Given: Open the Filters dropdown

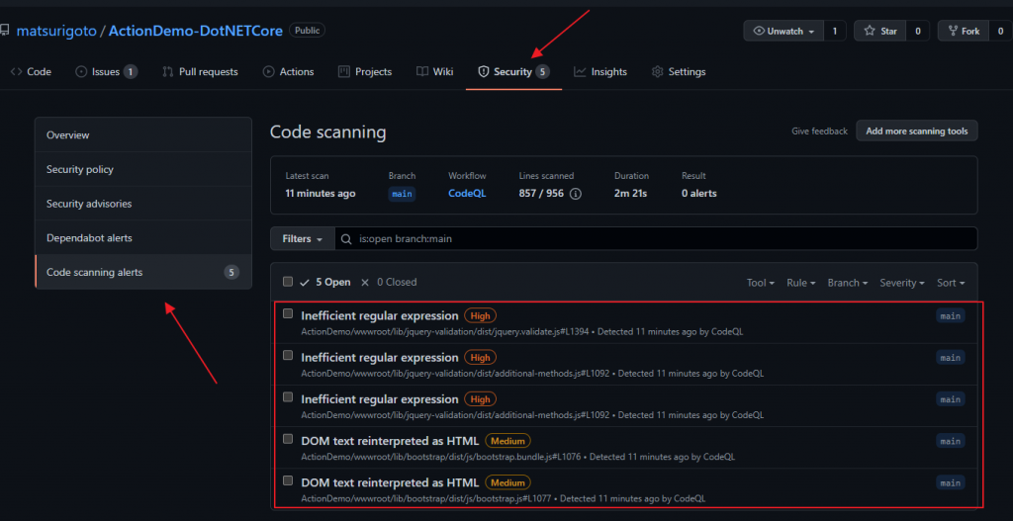Looking at the screenshot, I should [303, 239].
